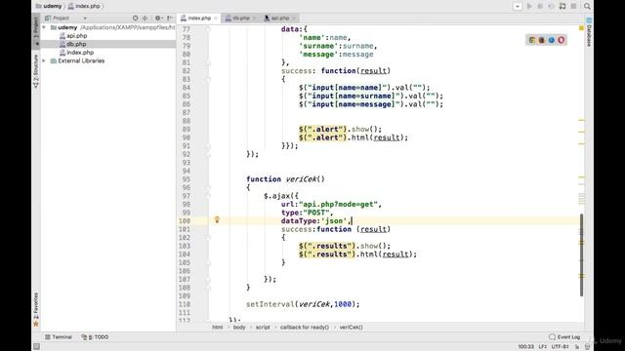Collapse fold at line 97 ajax call
The image size is (625, 351).
coord(208,196)
